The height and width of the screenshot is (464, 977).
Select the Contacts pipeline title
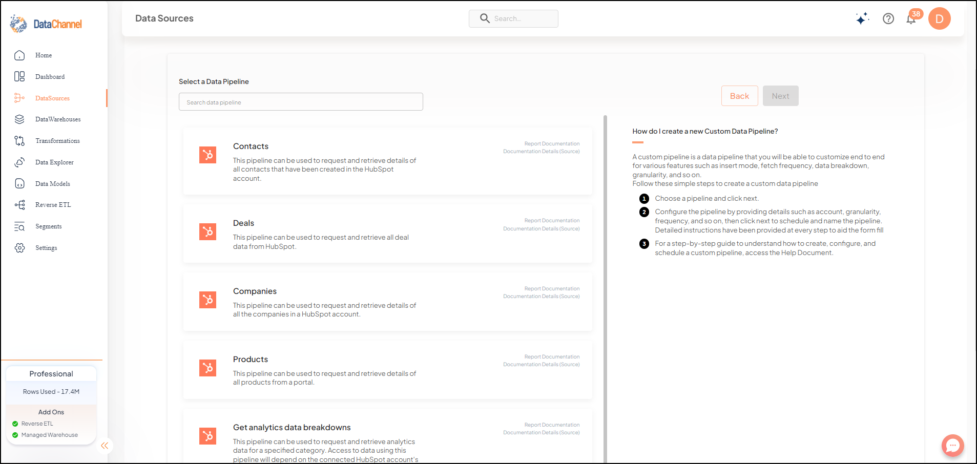251,146
